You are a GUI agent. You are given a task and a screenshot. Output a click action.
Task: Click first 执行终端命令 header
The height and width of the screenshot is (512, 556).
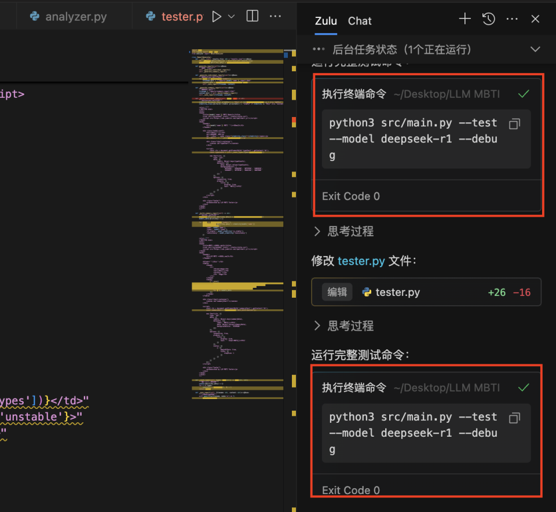click(x=354, y=94)
